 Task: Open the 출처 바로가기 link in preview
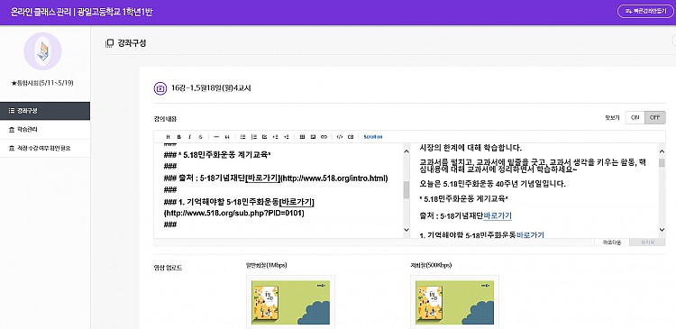[x=498, y=215]
